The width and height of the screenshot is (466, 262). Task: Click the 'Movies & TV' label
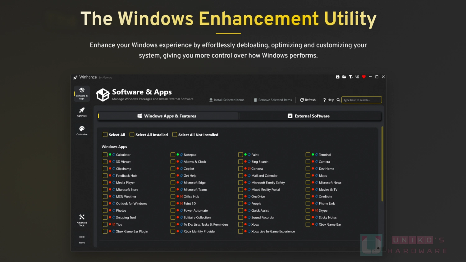click(x=328, y=190)
